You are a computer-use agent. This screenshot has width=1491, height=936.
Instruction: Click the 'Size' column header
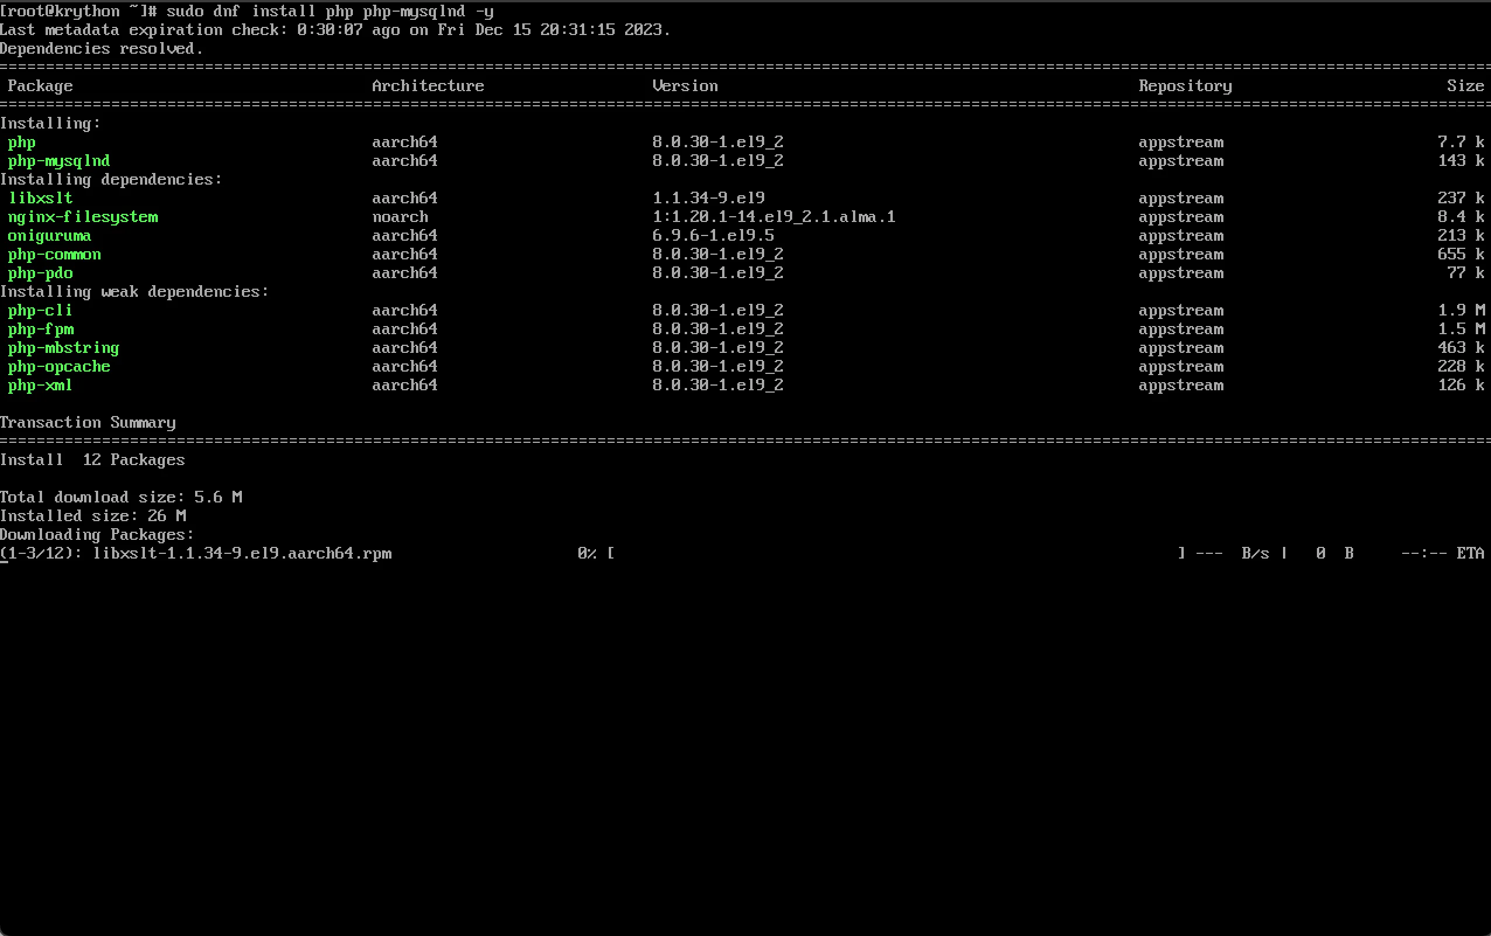(x=1466, y=86)
